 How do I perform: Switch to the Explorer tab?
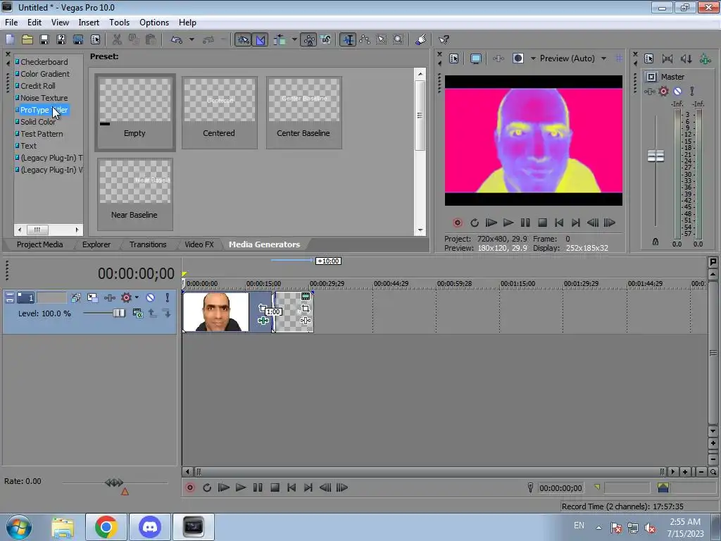[96, 244]
